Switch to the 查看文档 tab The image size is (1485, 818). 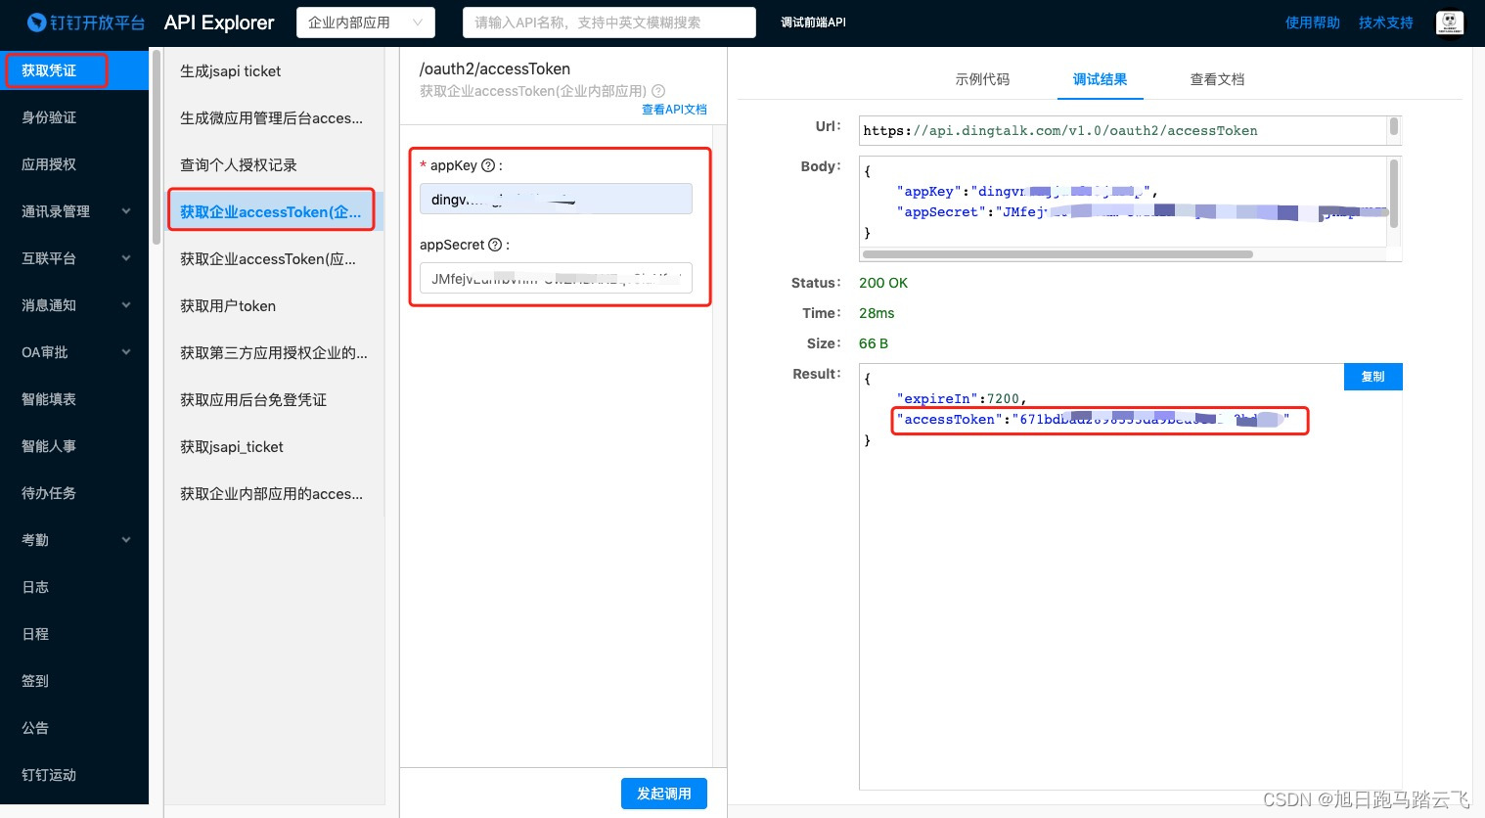(1217, 79)
